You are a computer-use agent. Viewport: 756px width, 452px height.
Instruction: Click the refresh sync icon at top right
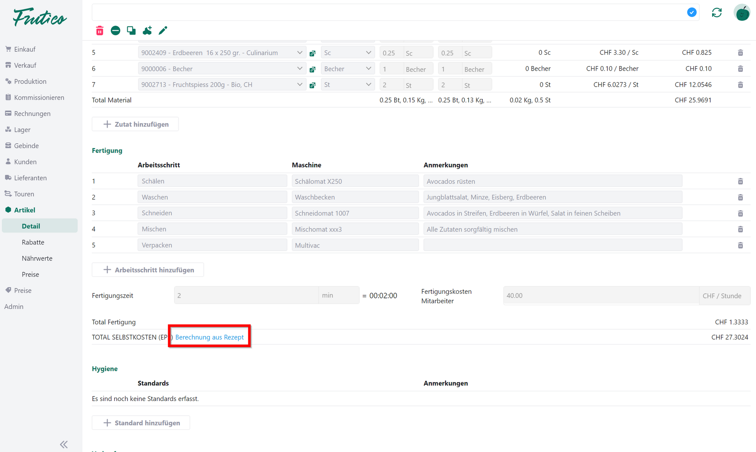coord(717,12)
